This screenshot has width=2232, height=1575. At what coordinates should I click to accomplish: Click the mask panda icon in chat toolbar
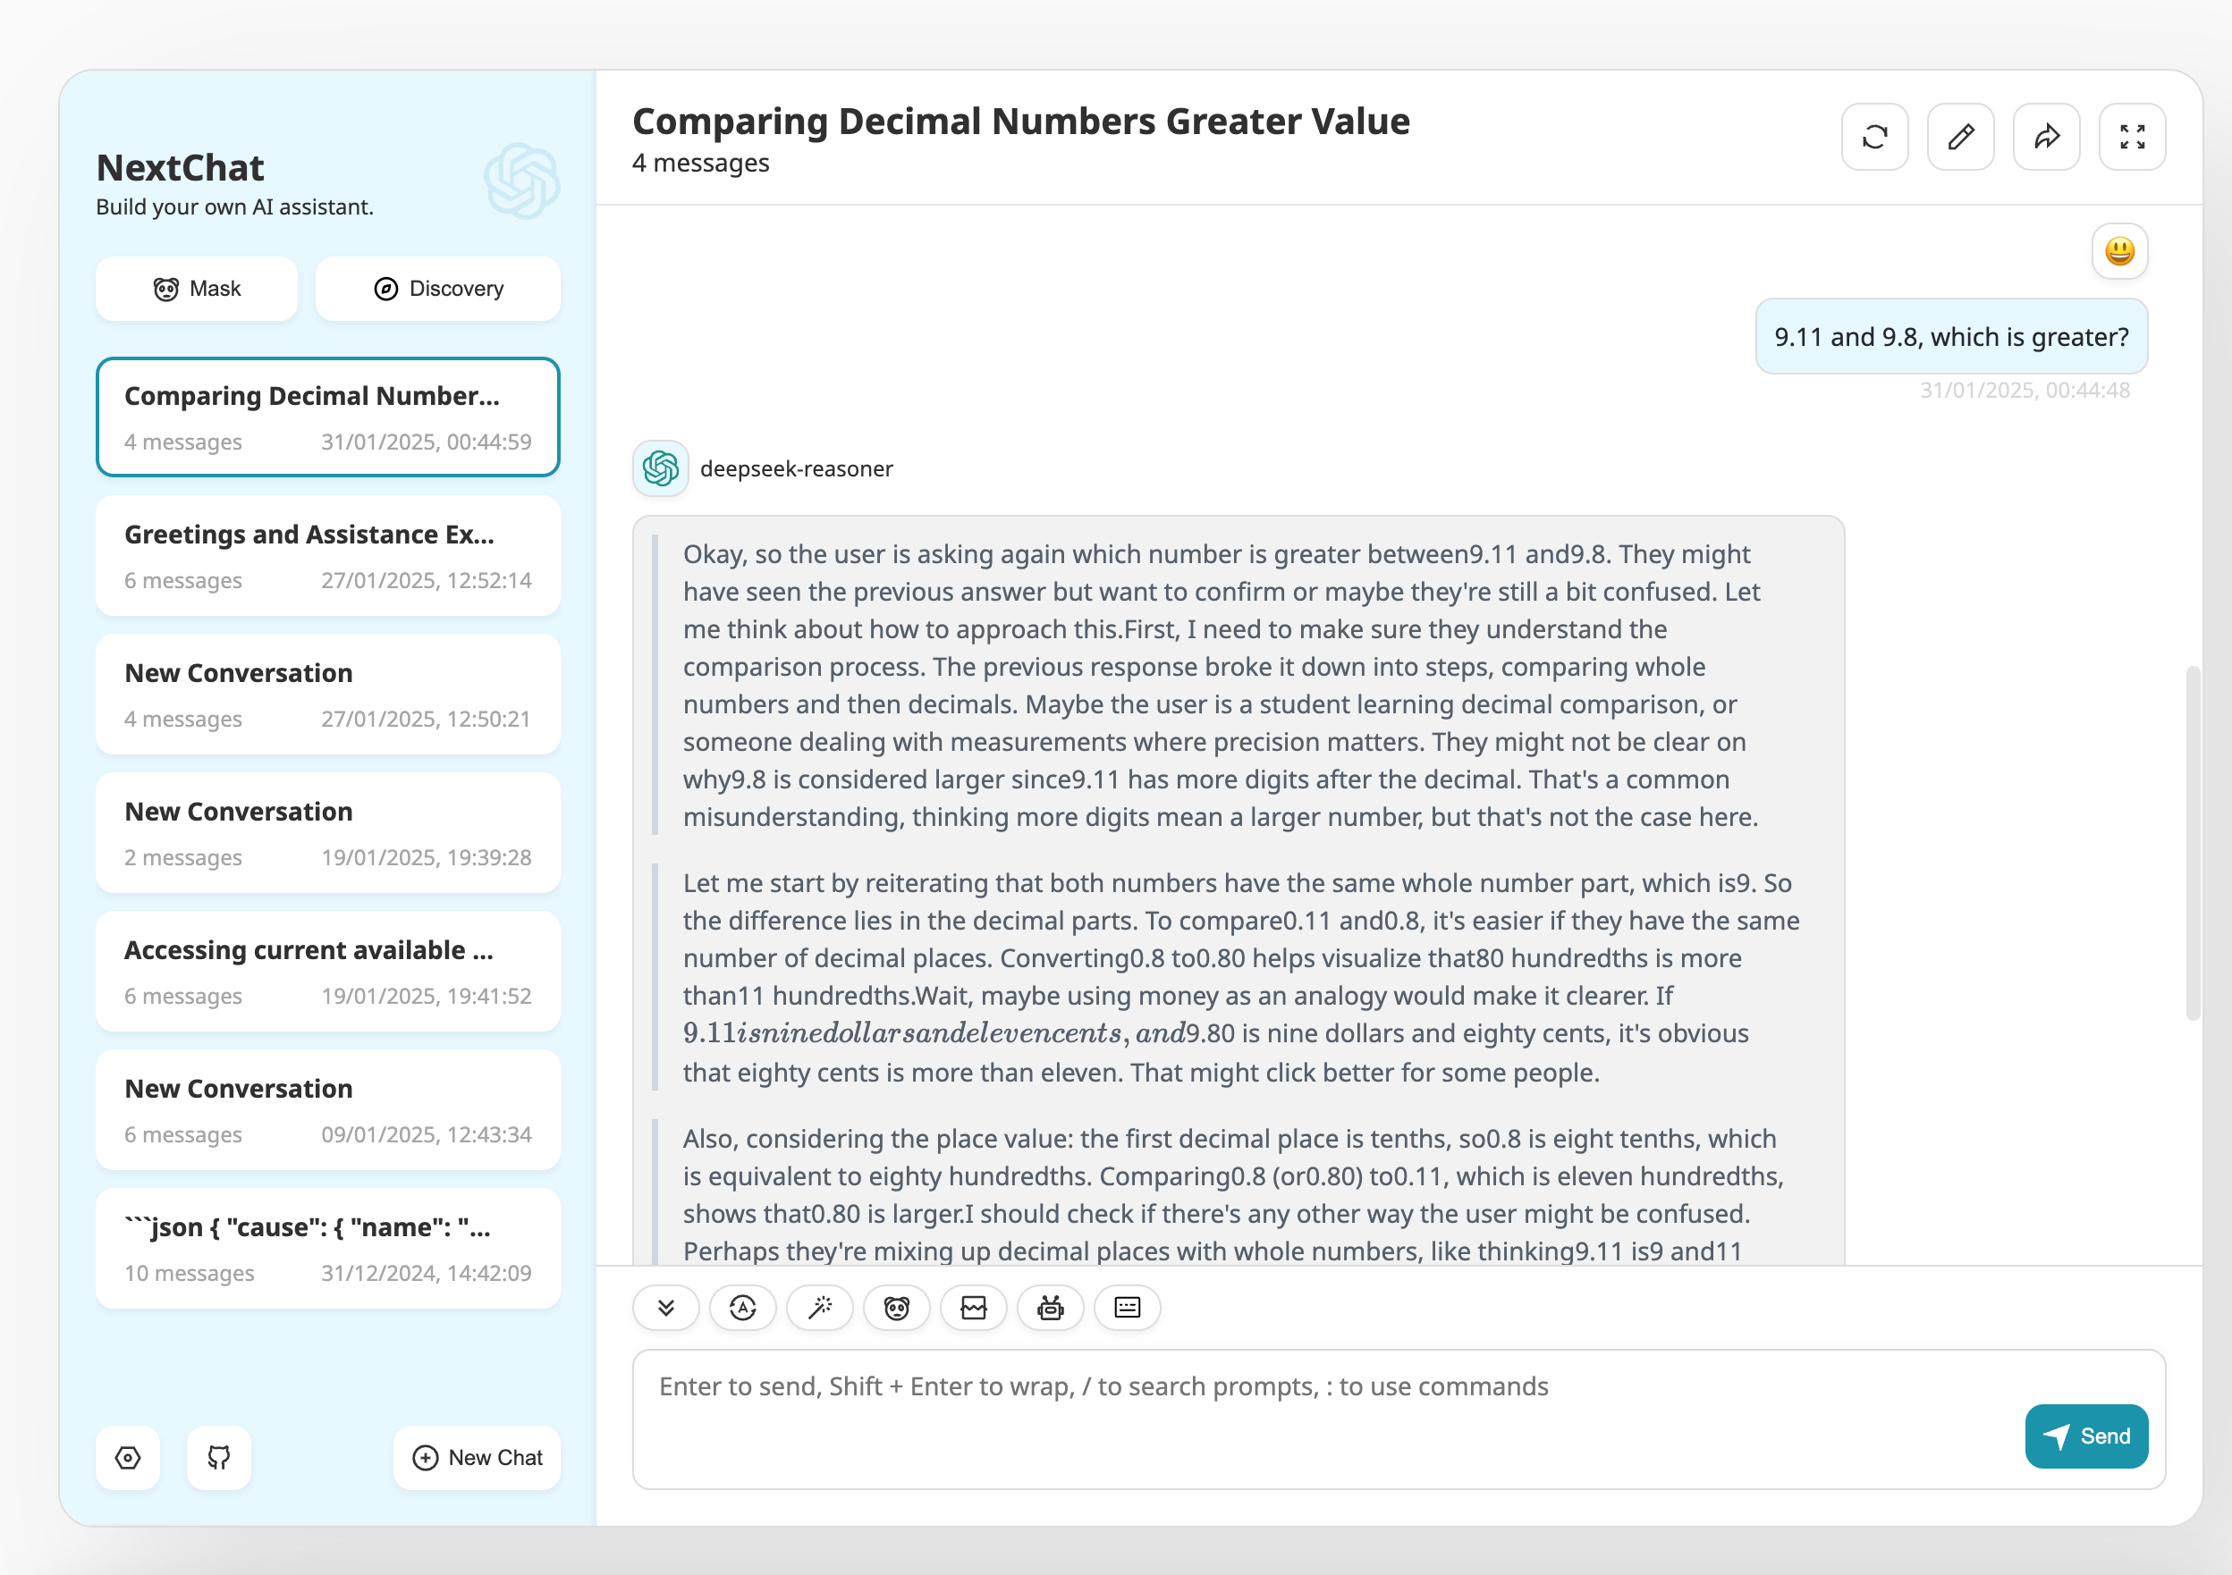point(896,1308)
